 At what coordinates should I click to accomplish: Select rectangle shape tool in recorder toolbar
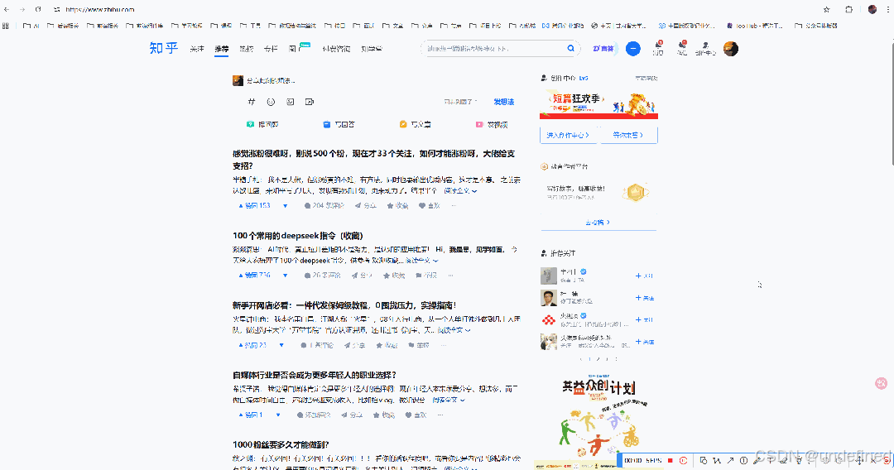(x=703, y=460)
